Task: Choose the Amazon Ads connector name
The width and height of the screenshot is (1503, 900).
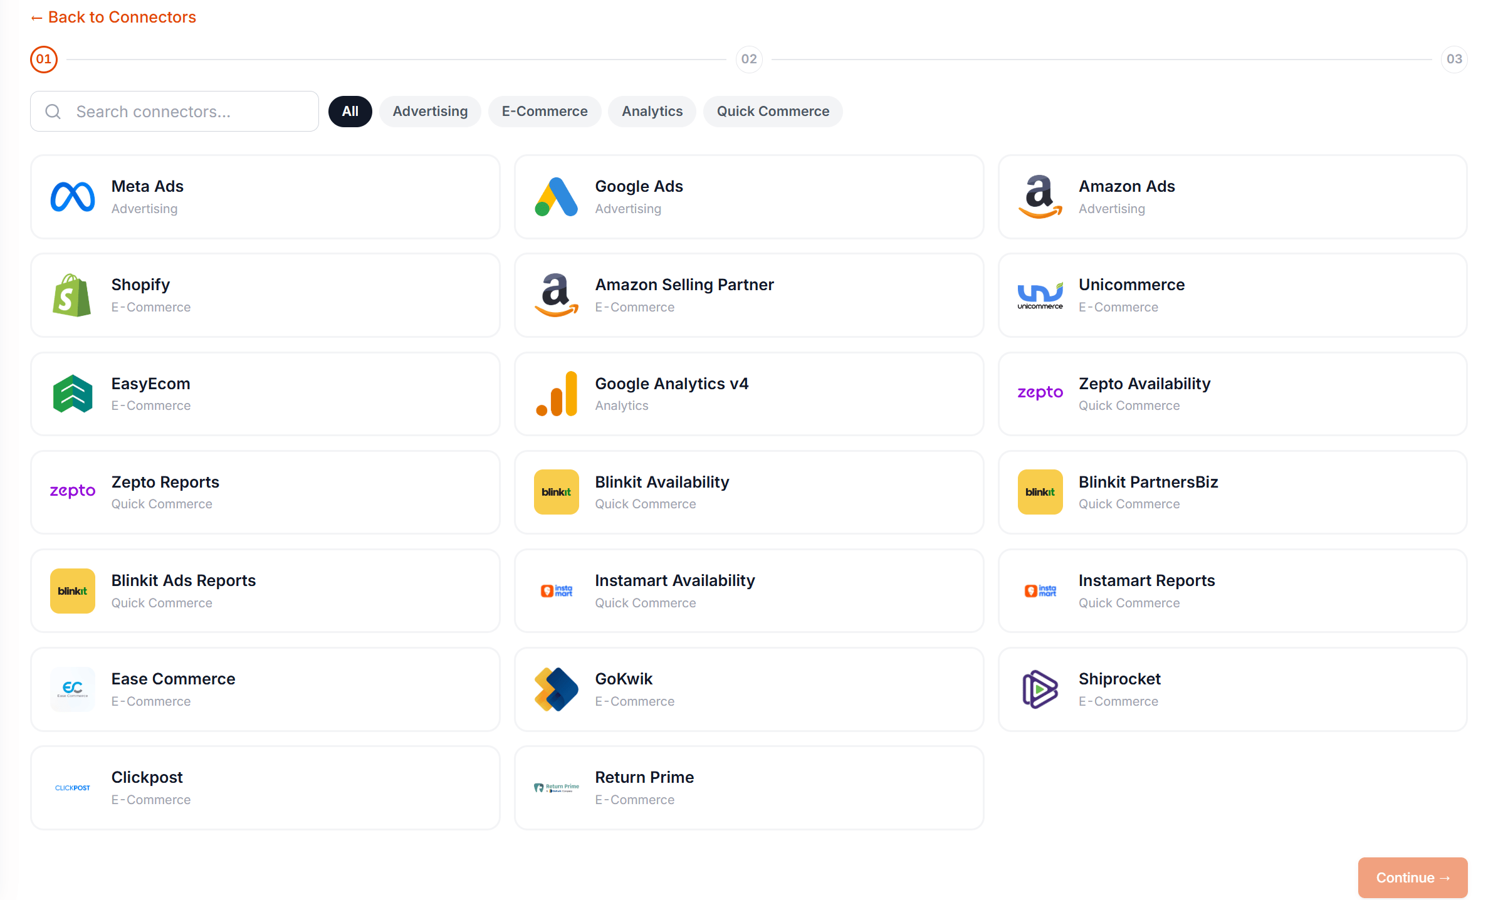Action: coord(1127,186)
